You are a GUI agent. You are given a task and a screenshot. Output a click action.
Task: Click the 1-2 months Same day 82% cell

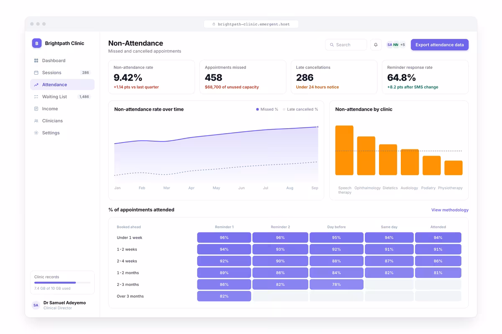point(389,273)
